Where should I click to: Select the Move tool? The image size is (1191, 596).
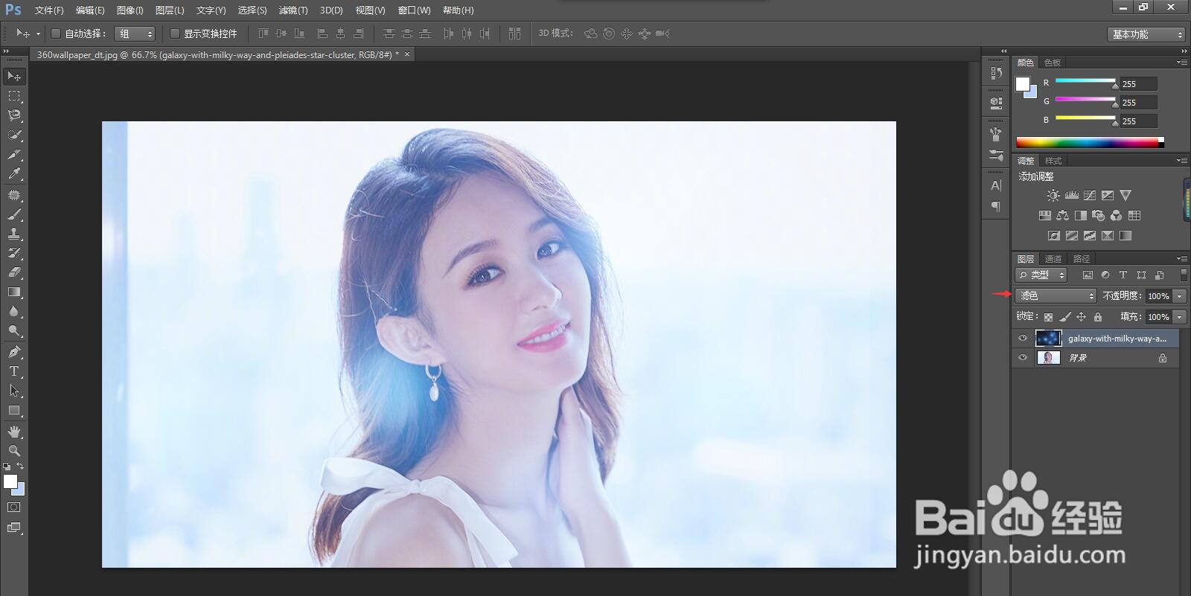click(x=14, y=77)
